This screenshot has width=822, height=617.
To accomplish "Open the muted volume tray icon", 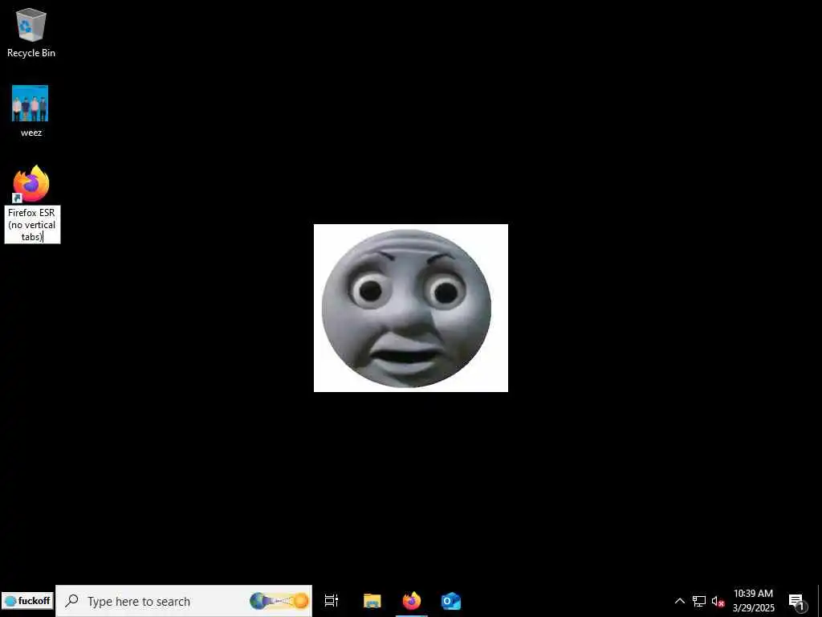I will pyautogui.click(x=718, y=601).
